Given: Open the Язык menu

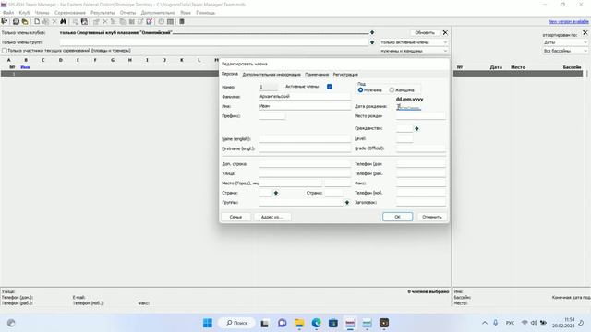Looking at the screenshot, I should click(186, 13).
